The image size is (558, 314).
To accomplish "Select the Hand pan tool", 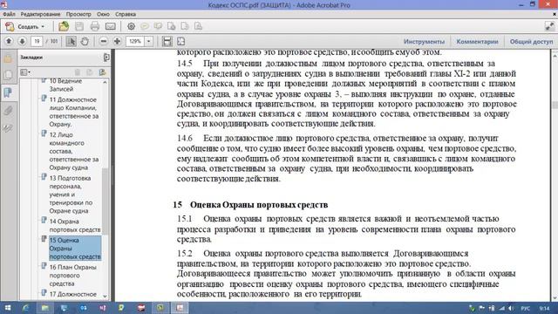I will [85, 41].
